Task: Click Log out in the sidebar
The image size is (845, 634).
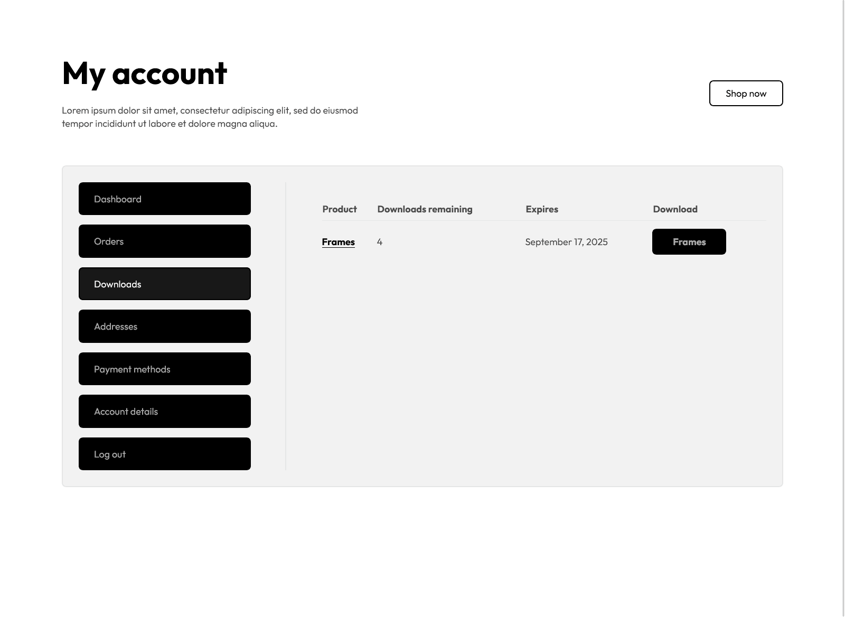Action: [x=165, y=454]
